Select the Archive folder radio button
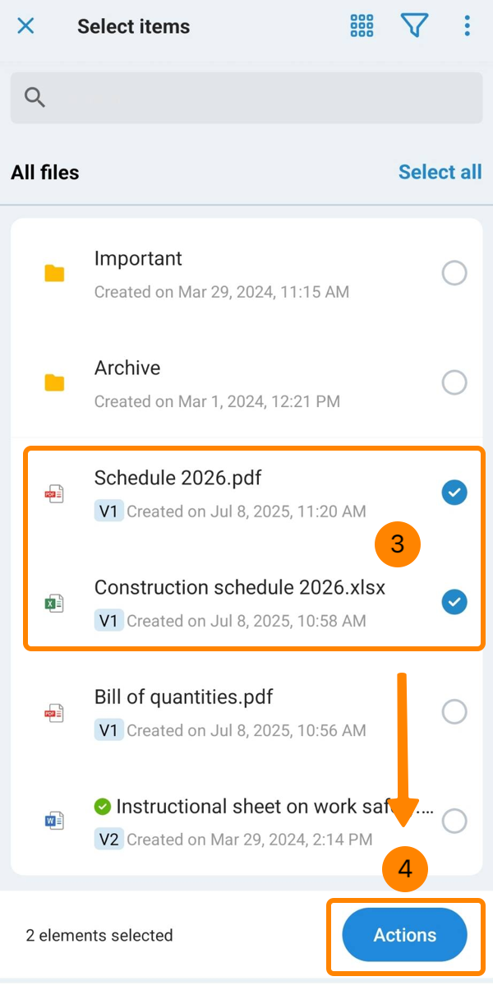 [454, 382]
